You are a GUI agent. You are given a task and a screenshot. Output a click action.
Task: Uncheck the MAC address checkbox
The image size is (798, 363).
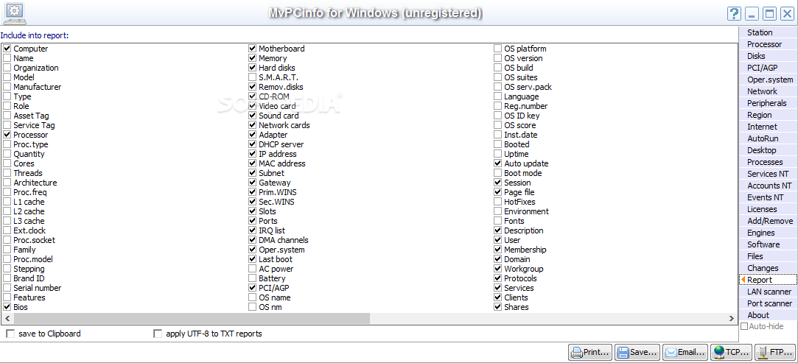coord(253,163)
